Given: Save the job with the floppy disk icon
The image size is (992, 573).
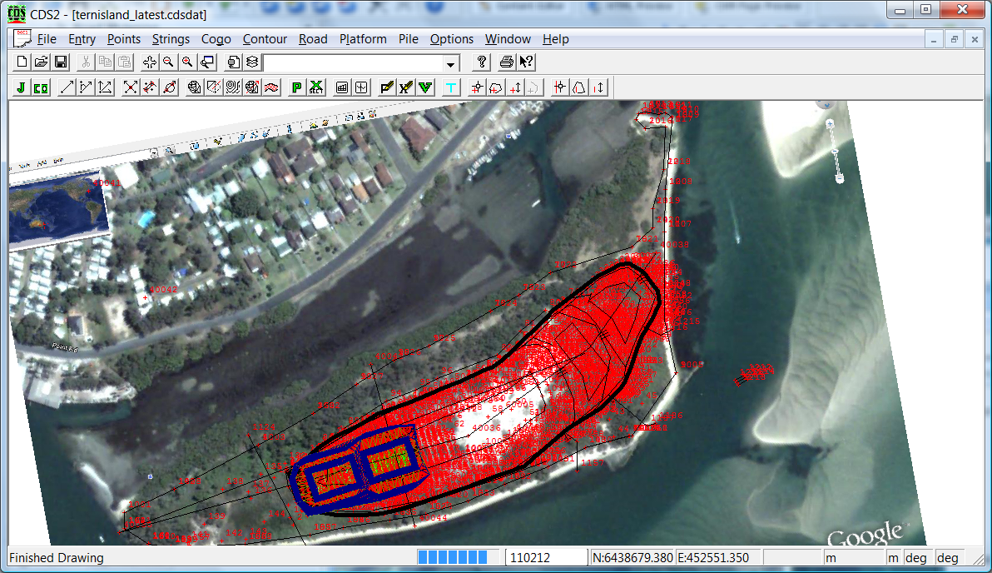Looking at the screenshot, I should pyautogui.click(x=60, y=62).
